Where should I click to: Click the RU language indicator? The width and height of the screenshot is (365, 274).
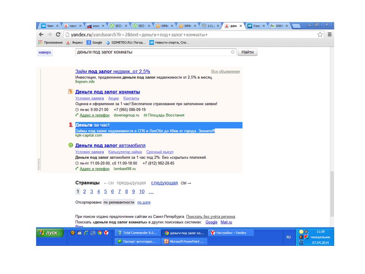pyautogui.click(x=289, y=237)
